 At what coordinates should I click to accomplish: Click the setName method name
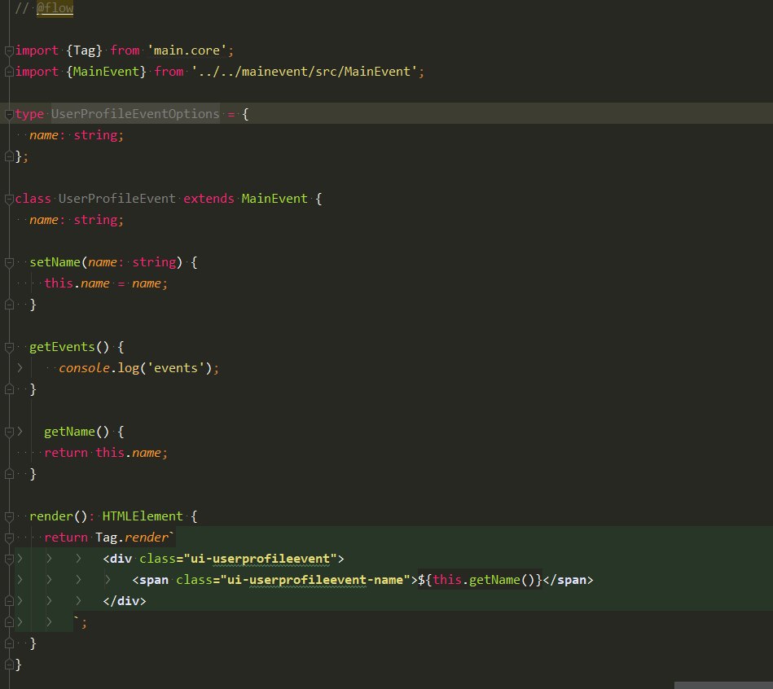coord(55,262)
